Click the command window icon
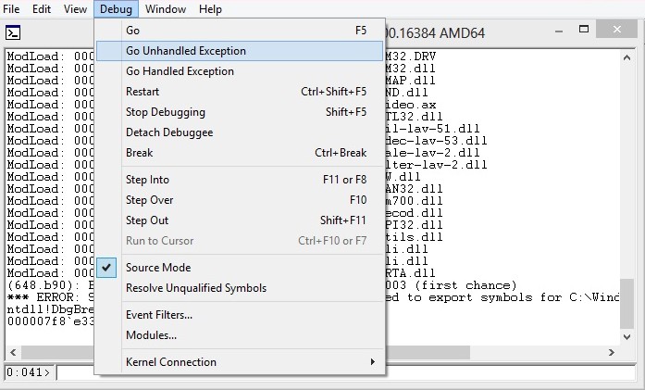Viewport: 645px width, 390px height. [13, 32]
